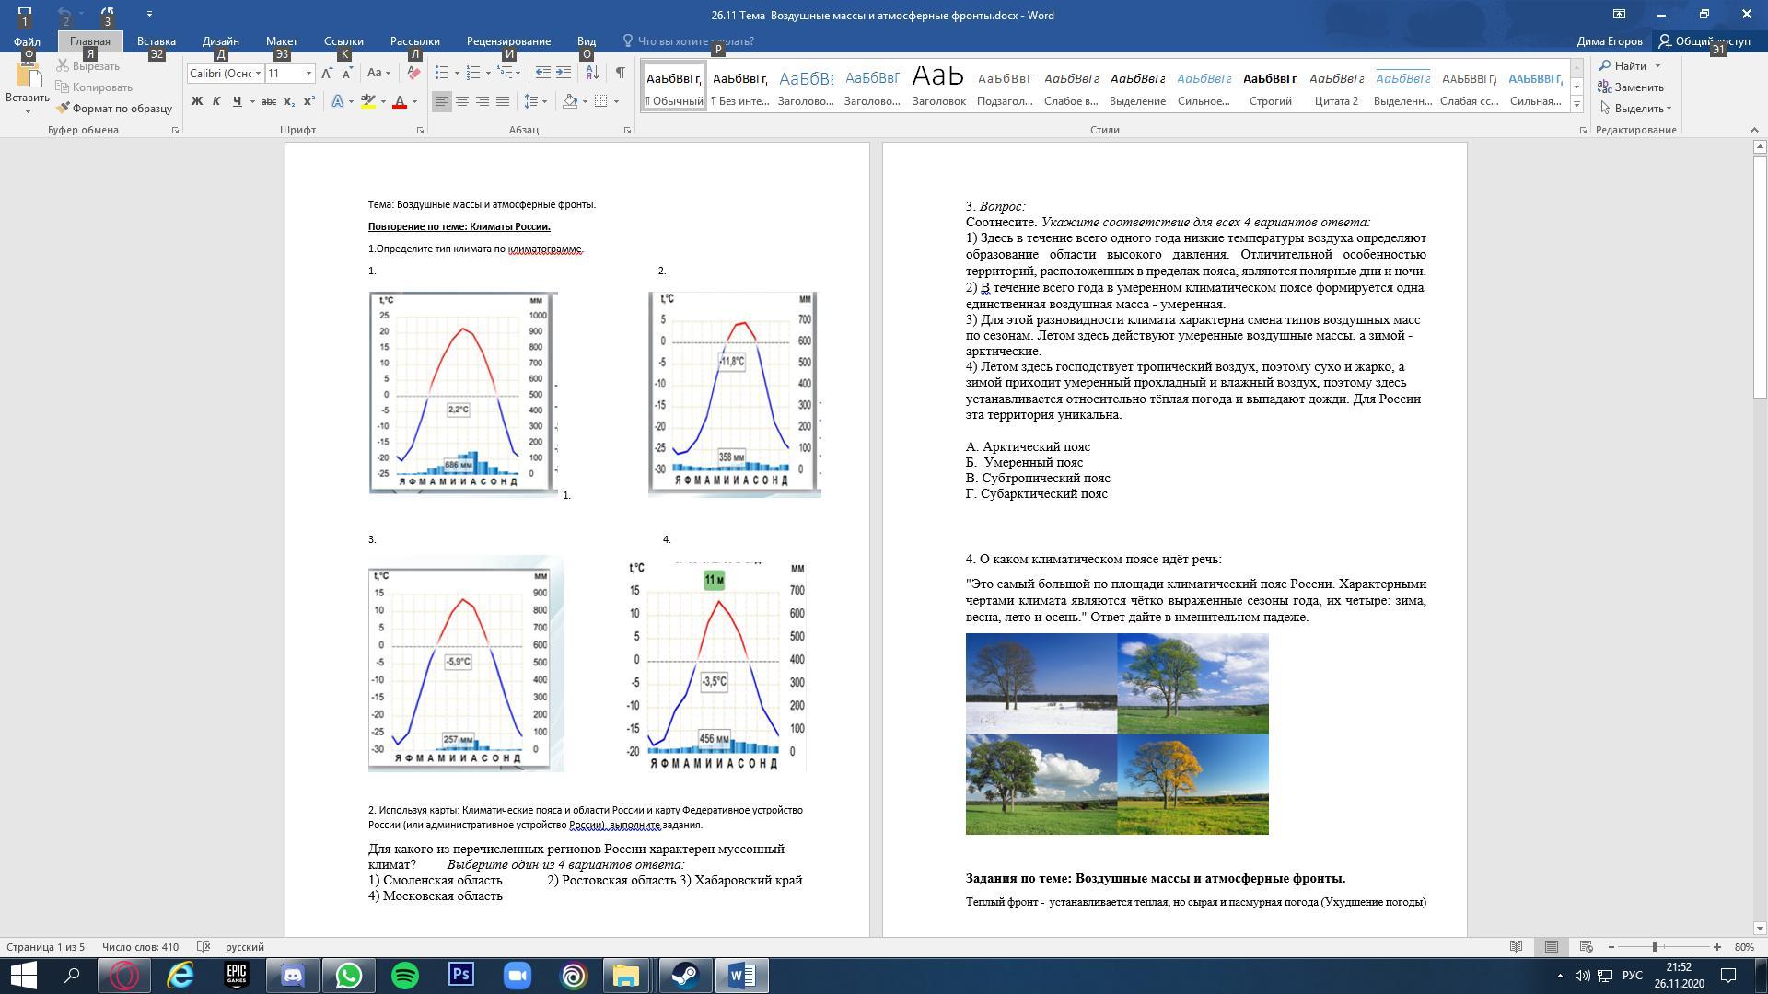This screenshot has width=1768, height=994.
Task: Toggle strikethrough text formatting
Action: pyautogui.click(x=269, y=101)
